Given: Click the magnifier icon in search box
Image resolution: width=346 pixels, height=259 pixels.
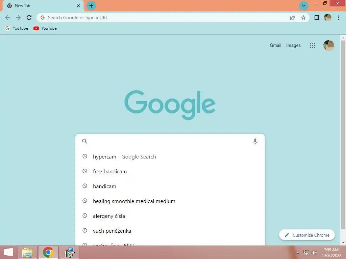Looking at the screenshot, I should coord(85,141).
